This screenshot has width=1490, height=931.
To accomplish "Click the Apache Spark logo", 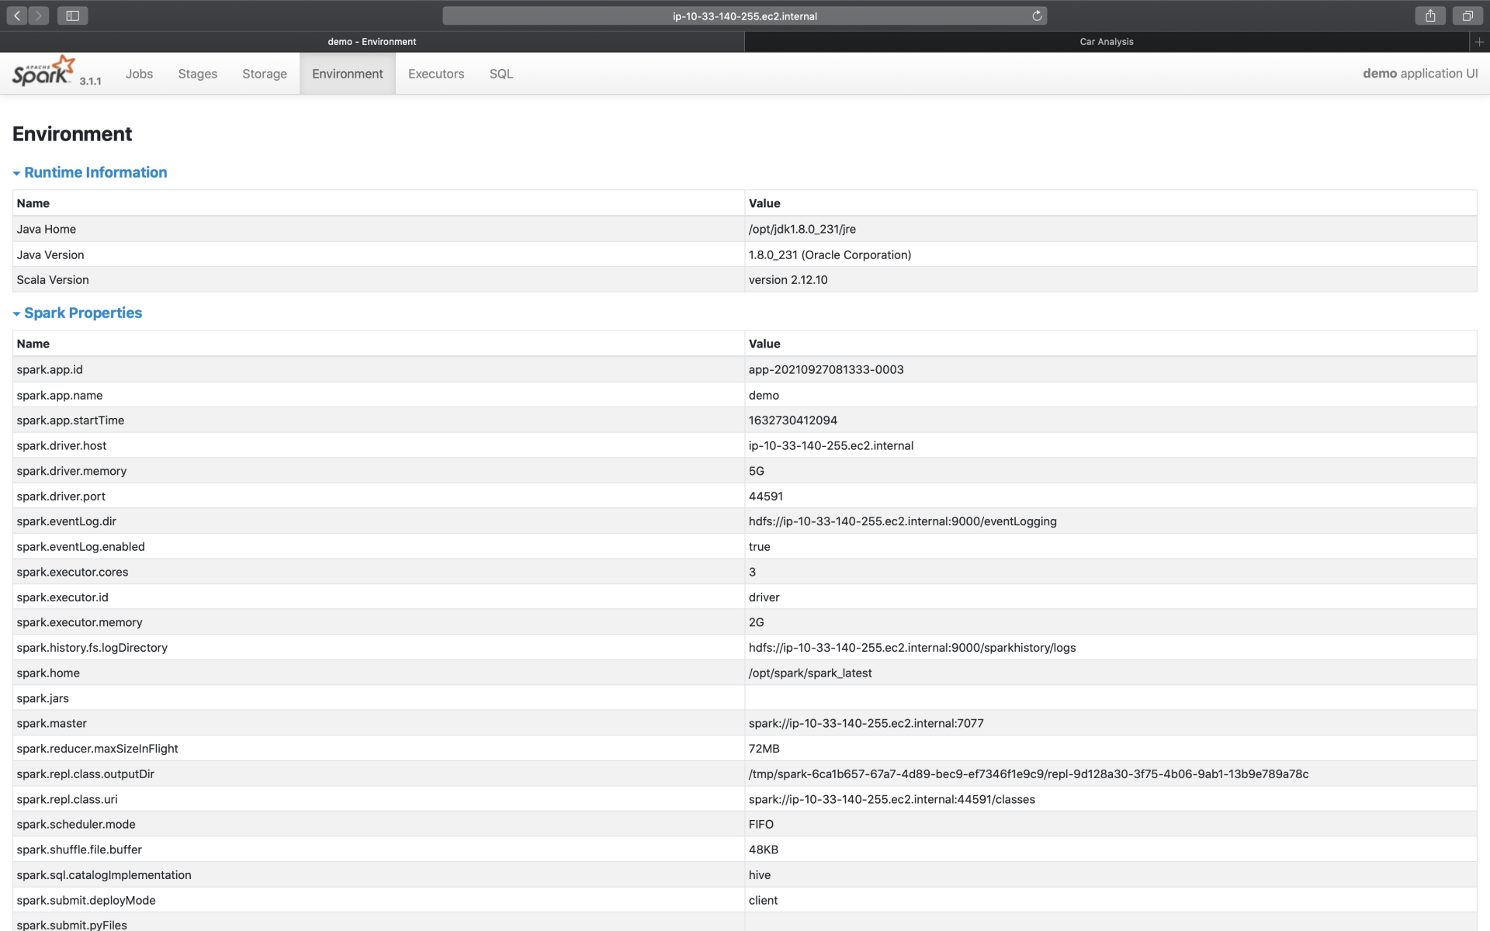I will tap(43, 71).
